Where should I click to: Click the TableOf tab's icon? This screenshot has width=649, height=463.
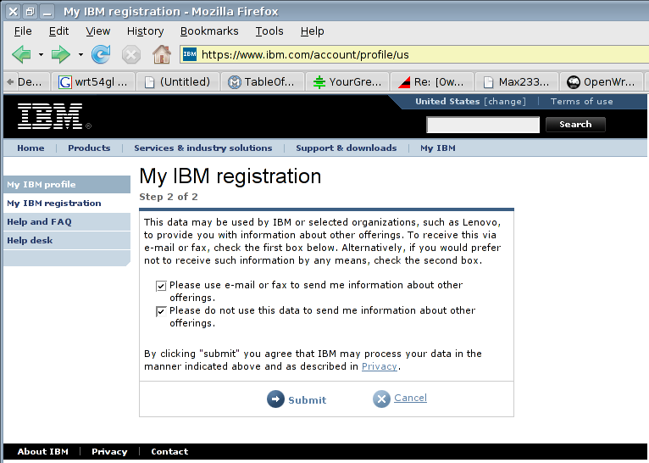tap(235, 82)
